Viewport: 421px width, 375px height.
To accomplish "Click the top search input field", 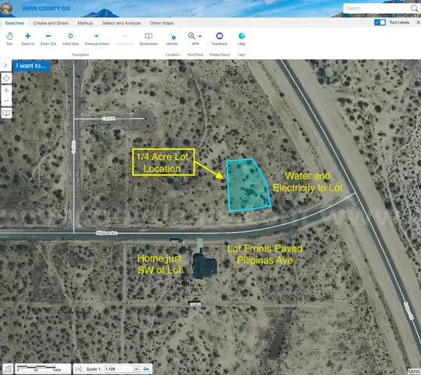I will (x=376, y=9).
